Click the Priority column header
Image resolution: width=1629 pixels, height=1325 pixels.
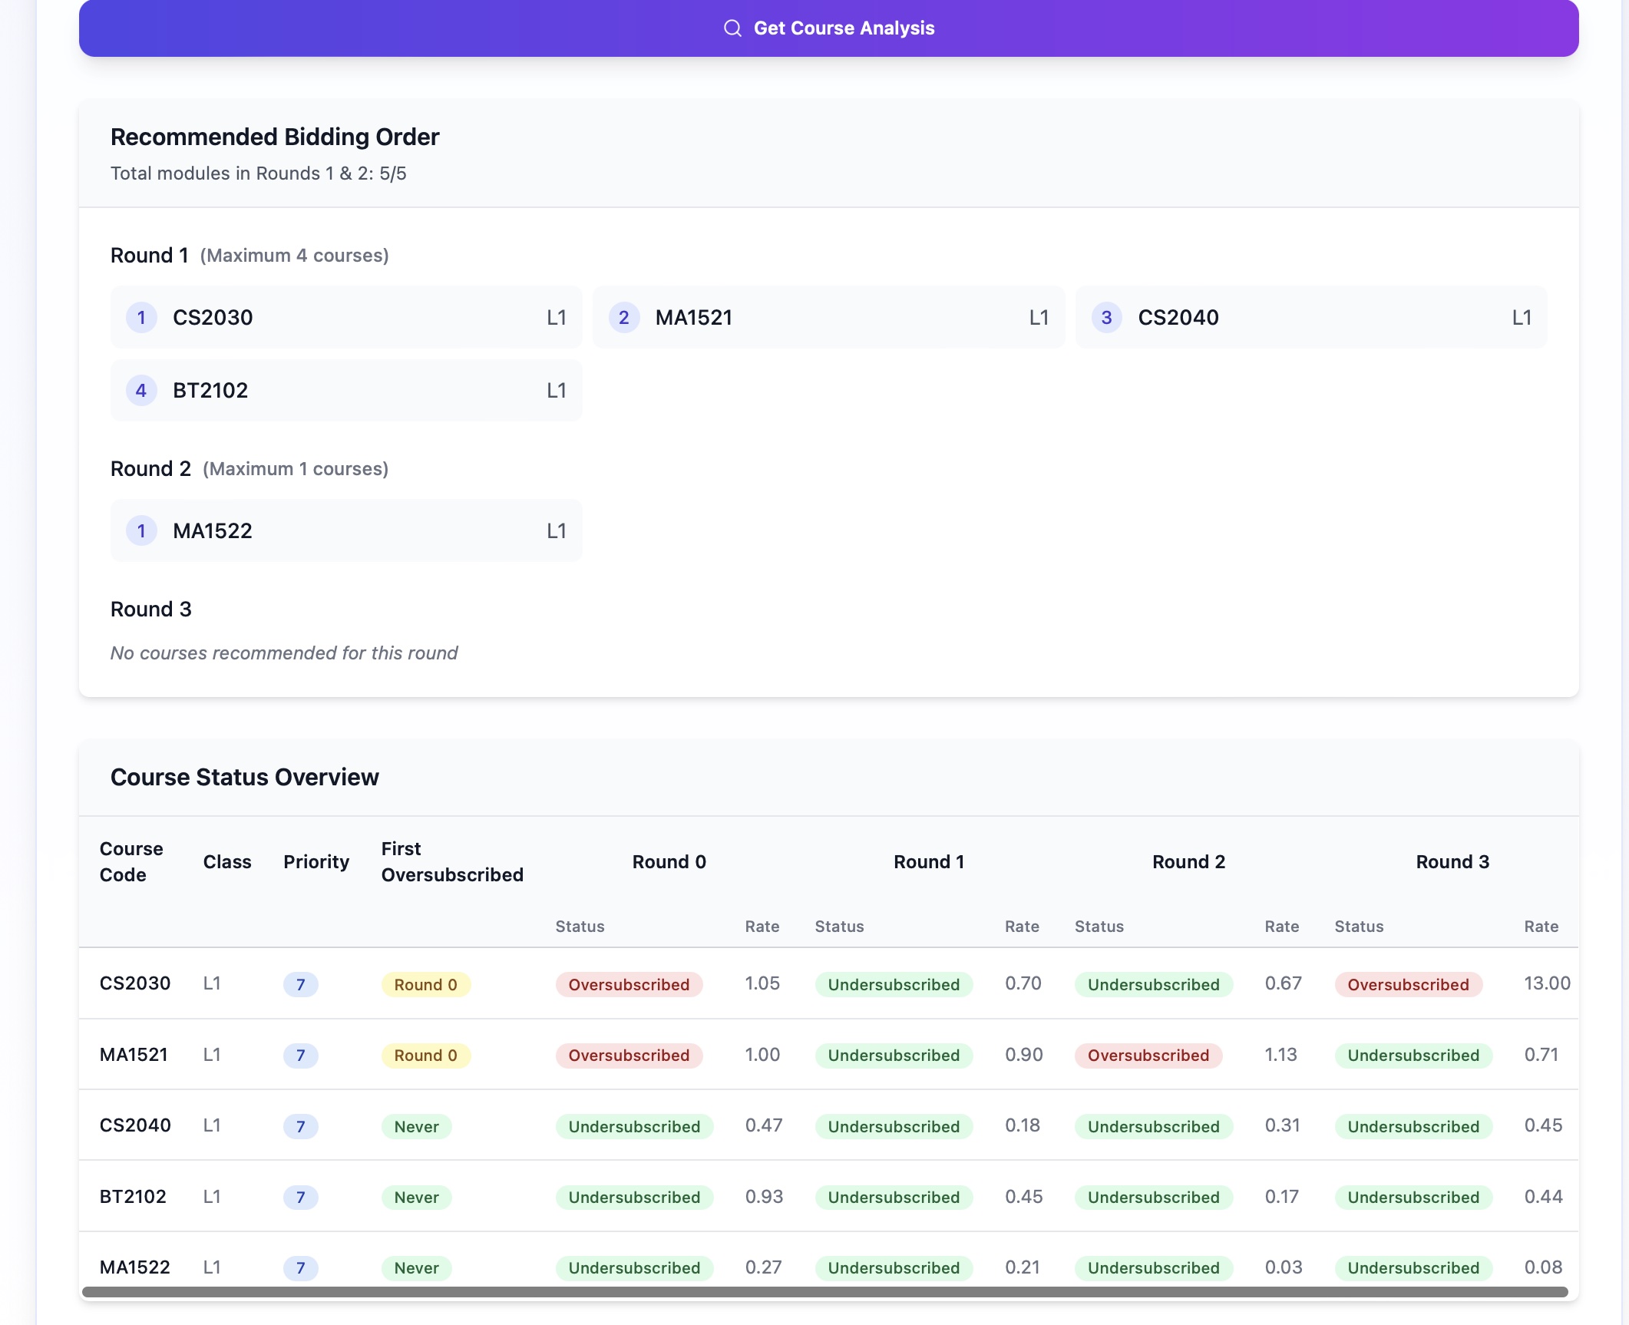point(316,861)
